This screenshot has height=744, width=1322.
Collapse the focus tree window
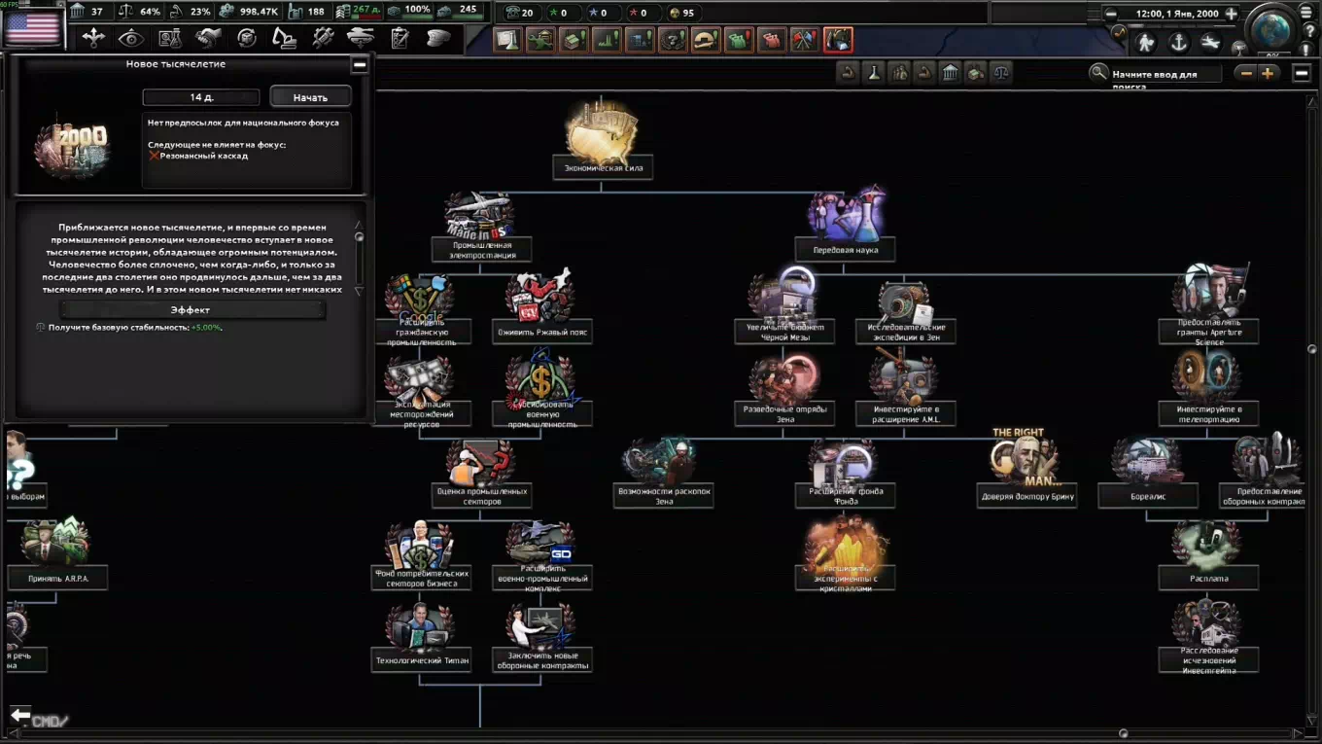tap(1302, 73)
